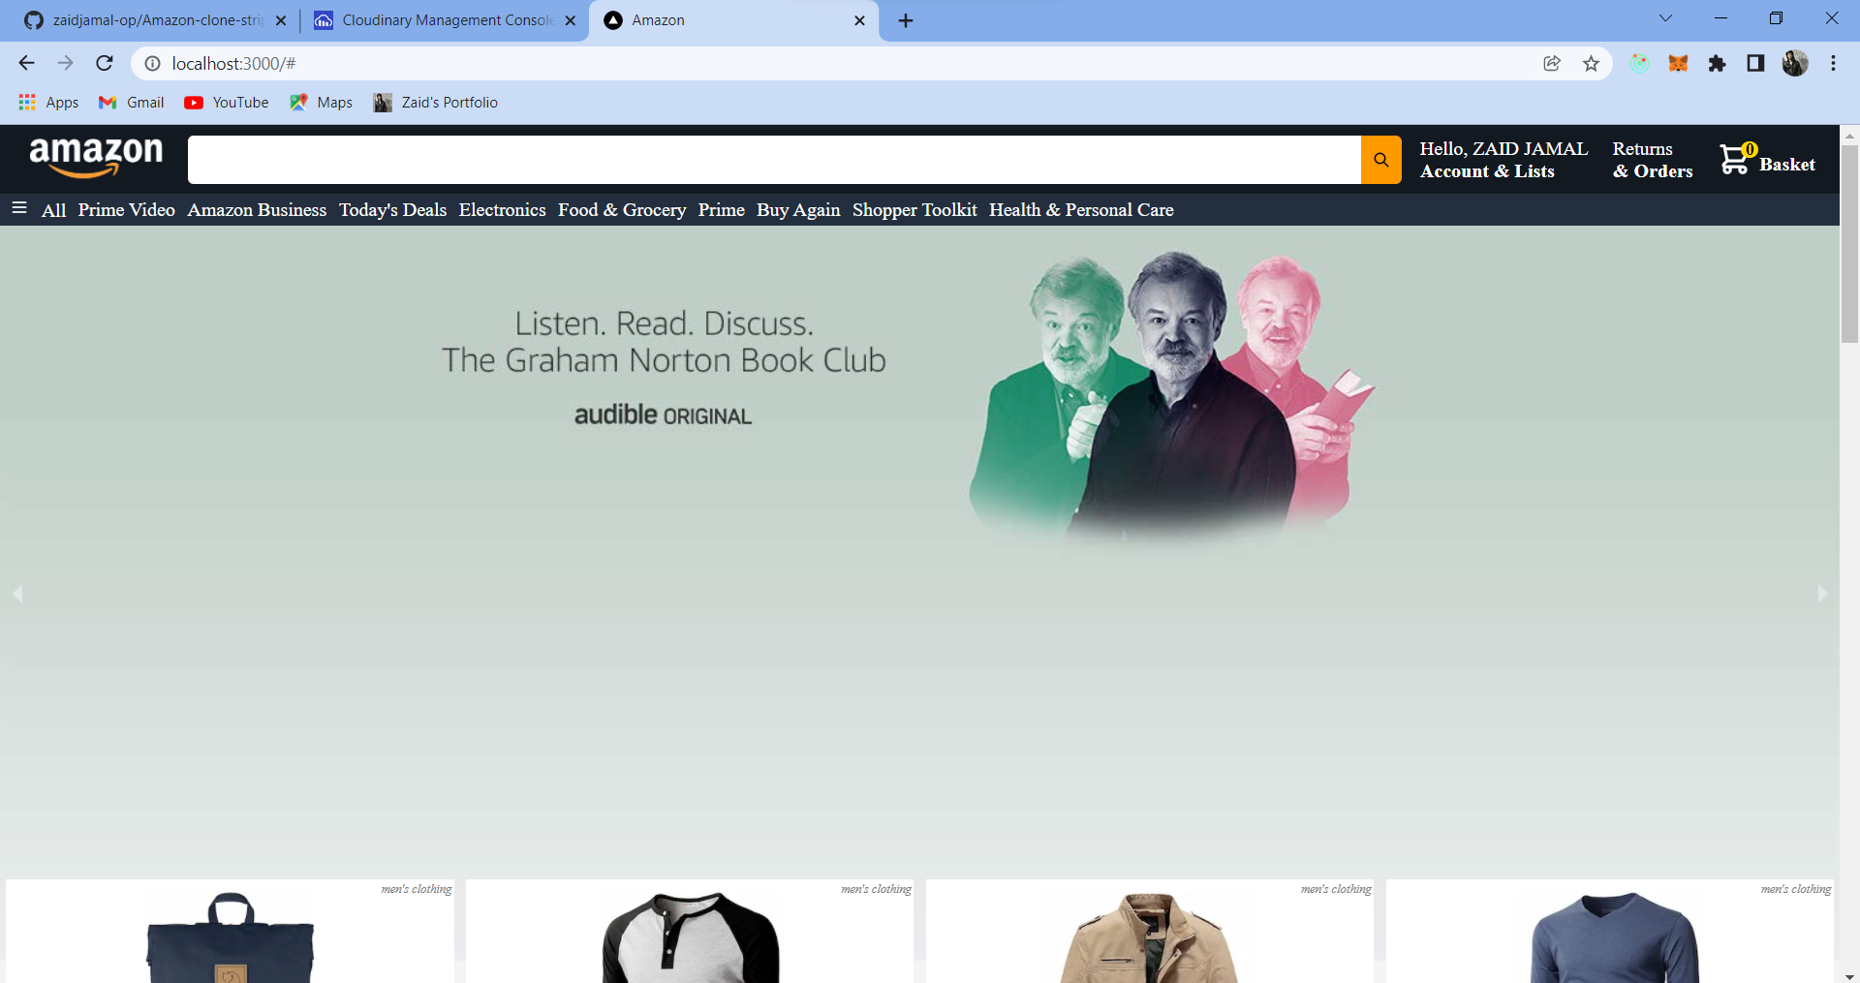Select the backpack product image
The height and width of the screenshot is (983, 1860).
click(231, 937)
